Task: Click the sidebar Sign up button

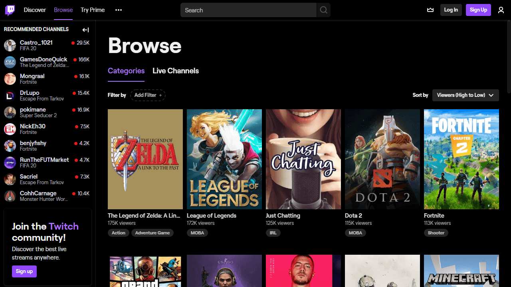Action: click(24, 271)
